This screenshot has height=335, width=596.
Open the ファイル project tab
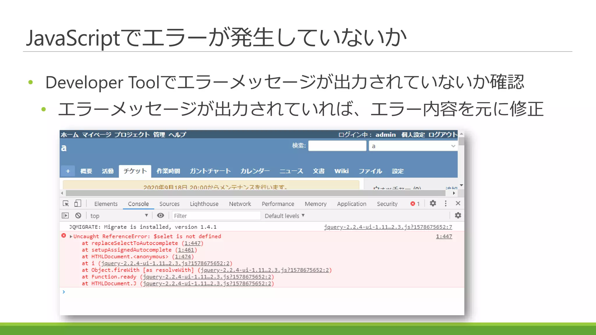(x=370, y=171)
